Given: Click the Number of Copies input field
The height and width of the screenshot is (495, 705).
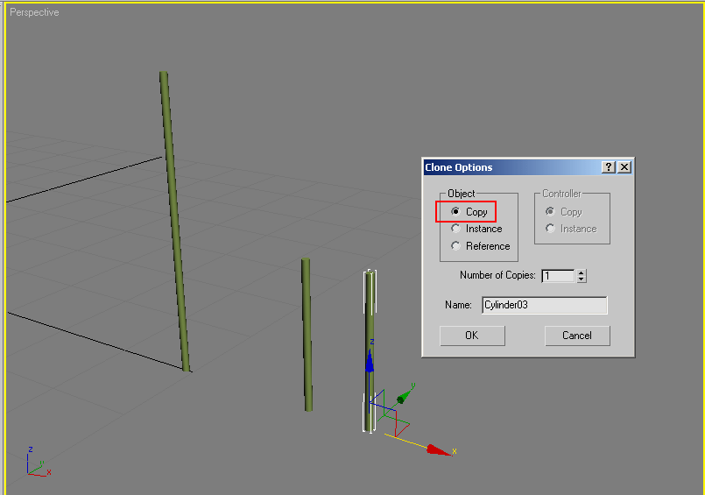Looking at the screenshot, I should tap(558, 276).
